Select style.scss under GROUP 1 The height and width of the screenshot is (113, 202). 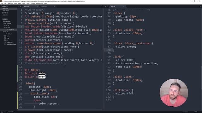(6, 9)
